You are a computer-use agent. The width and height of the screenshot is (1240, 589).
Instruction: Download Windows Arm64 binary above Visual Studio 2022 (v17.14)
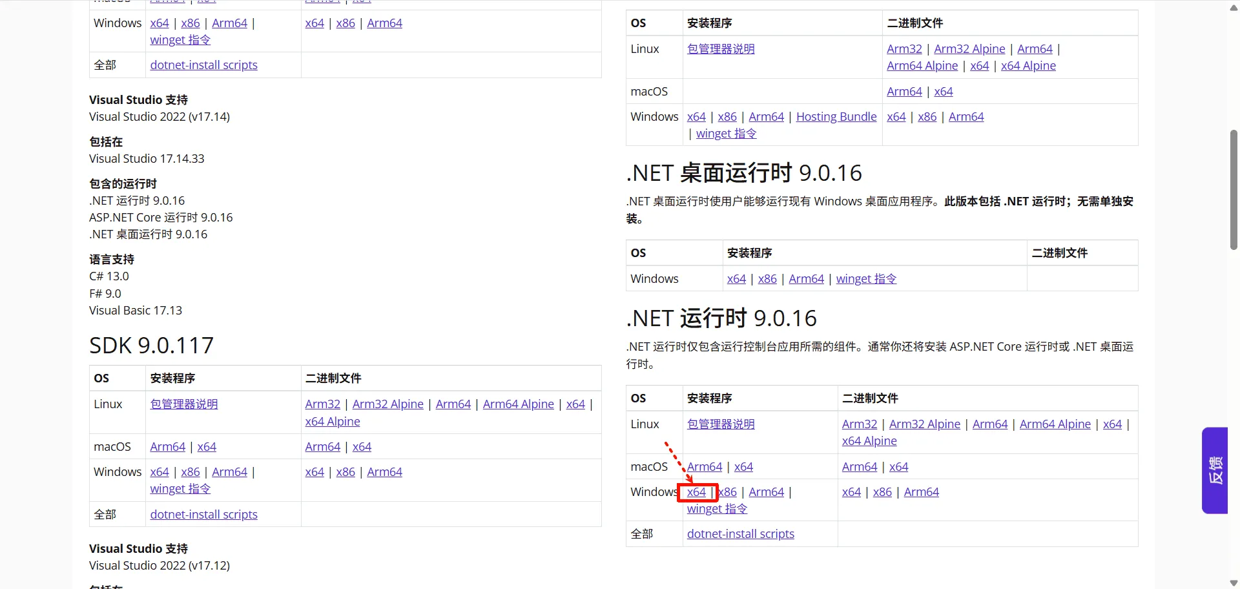point(385,23)
